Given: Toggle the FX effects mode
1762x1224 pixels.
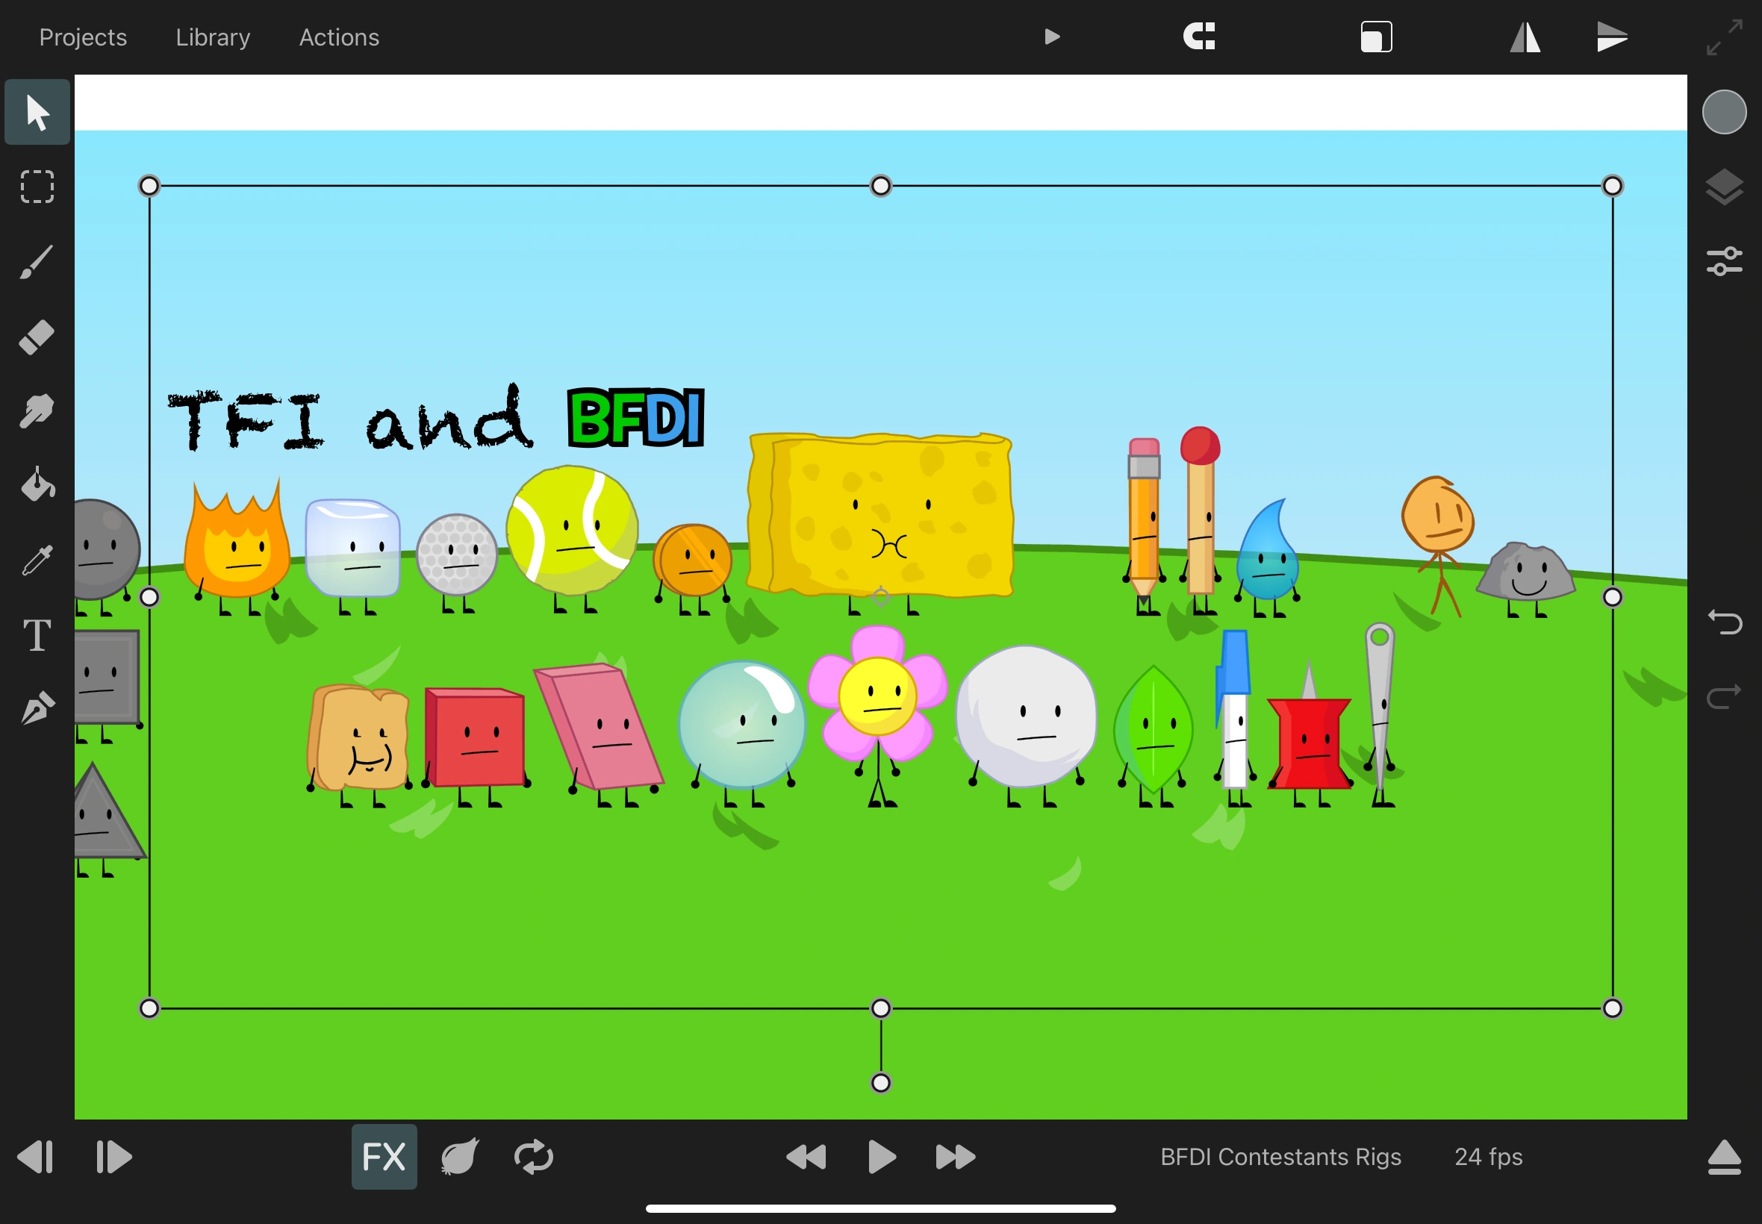Looking at the screenshot, I should pos(384,1157).
